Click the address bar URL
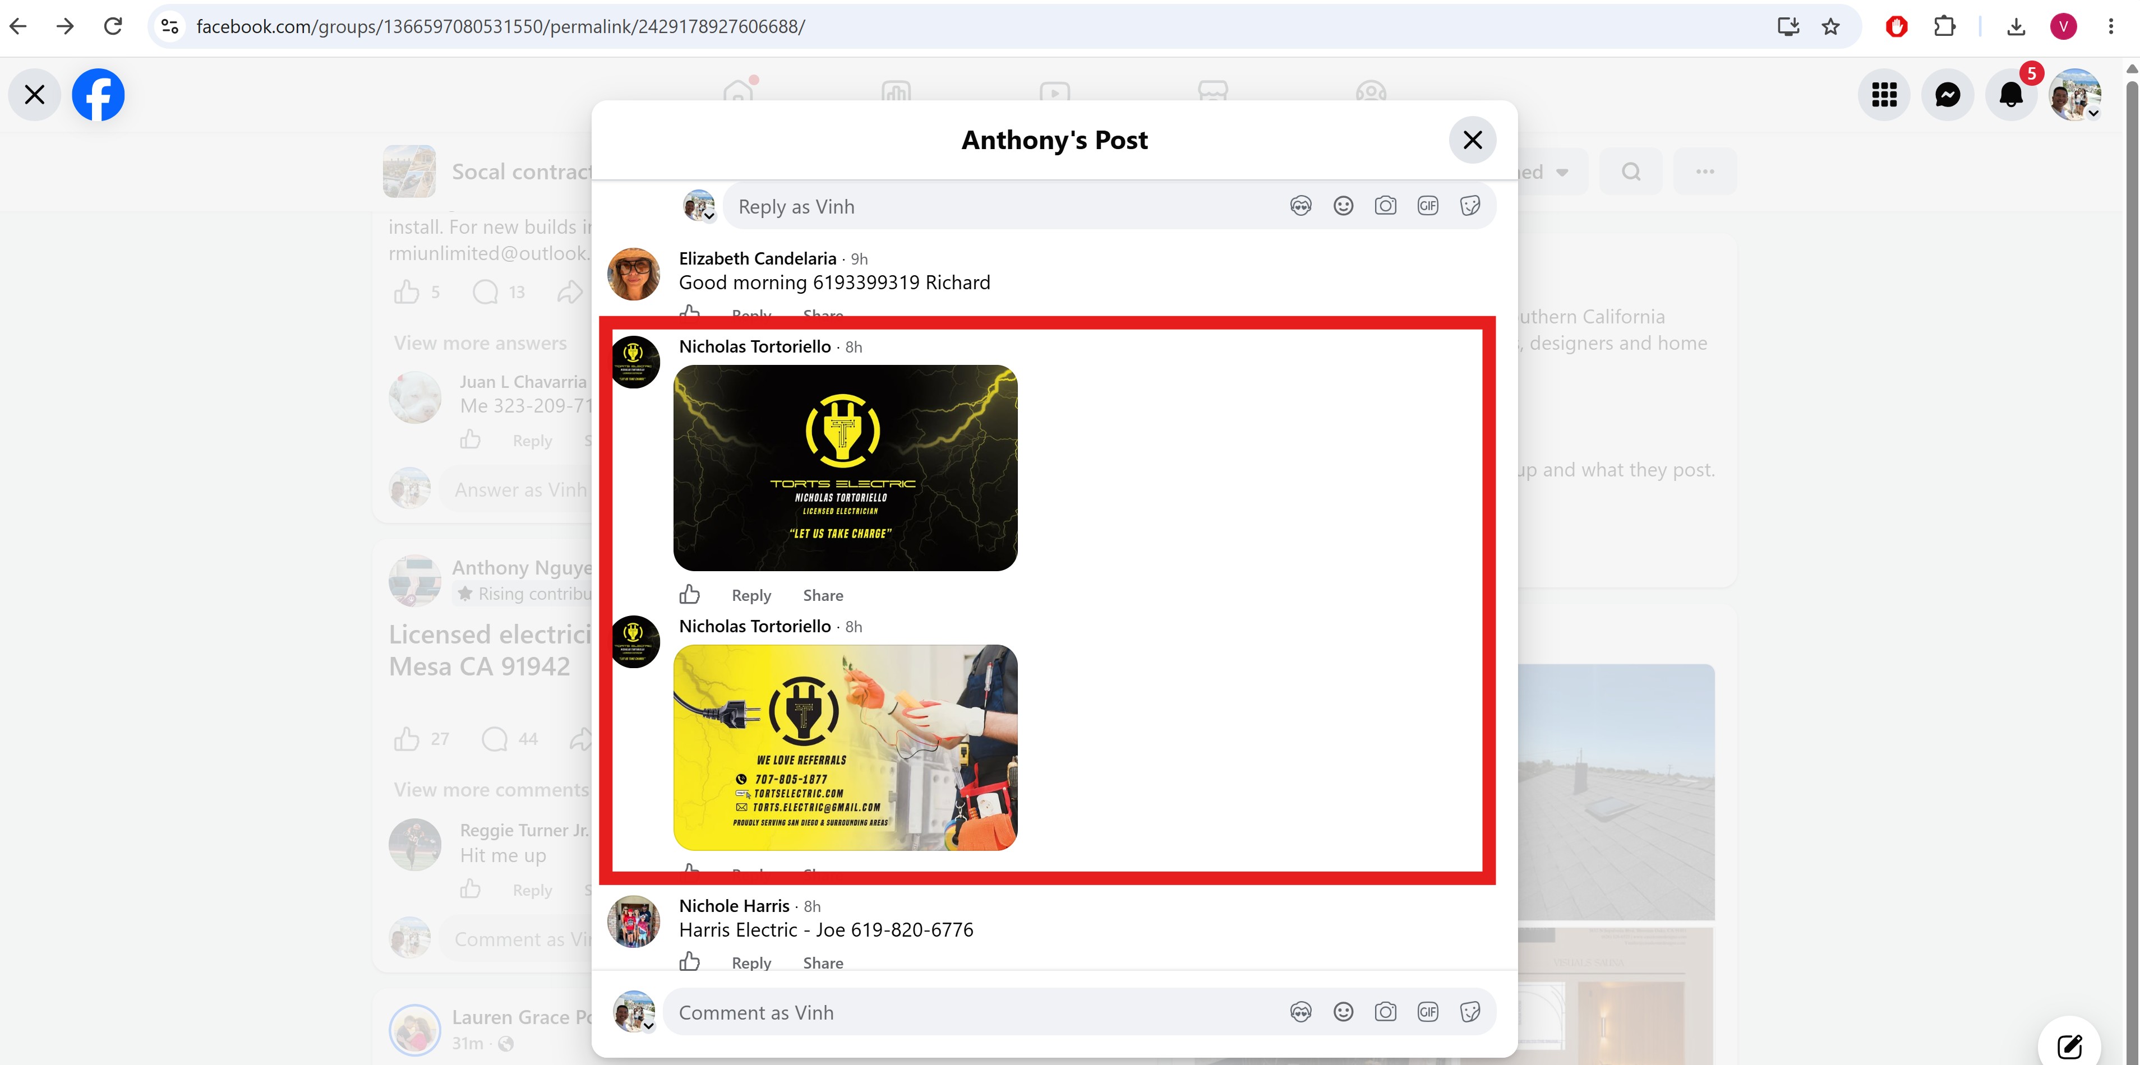This screenshot has width=2140, height=1065. pyautogui.click(x=500, y=26)
